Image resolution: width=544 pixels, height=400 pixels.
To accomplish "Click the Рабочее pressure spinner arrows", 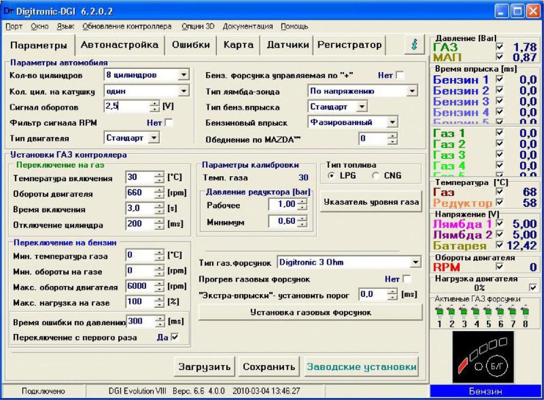I will 302,204.
